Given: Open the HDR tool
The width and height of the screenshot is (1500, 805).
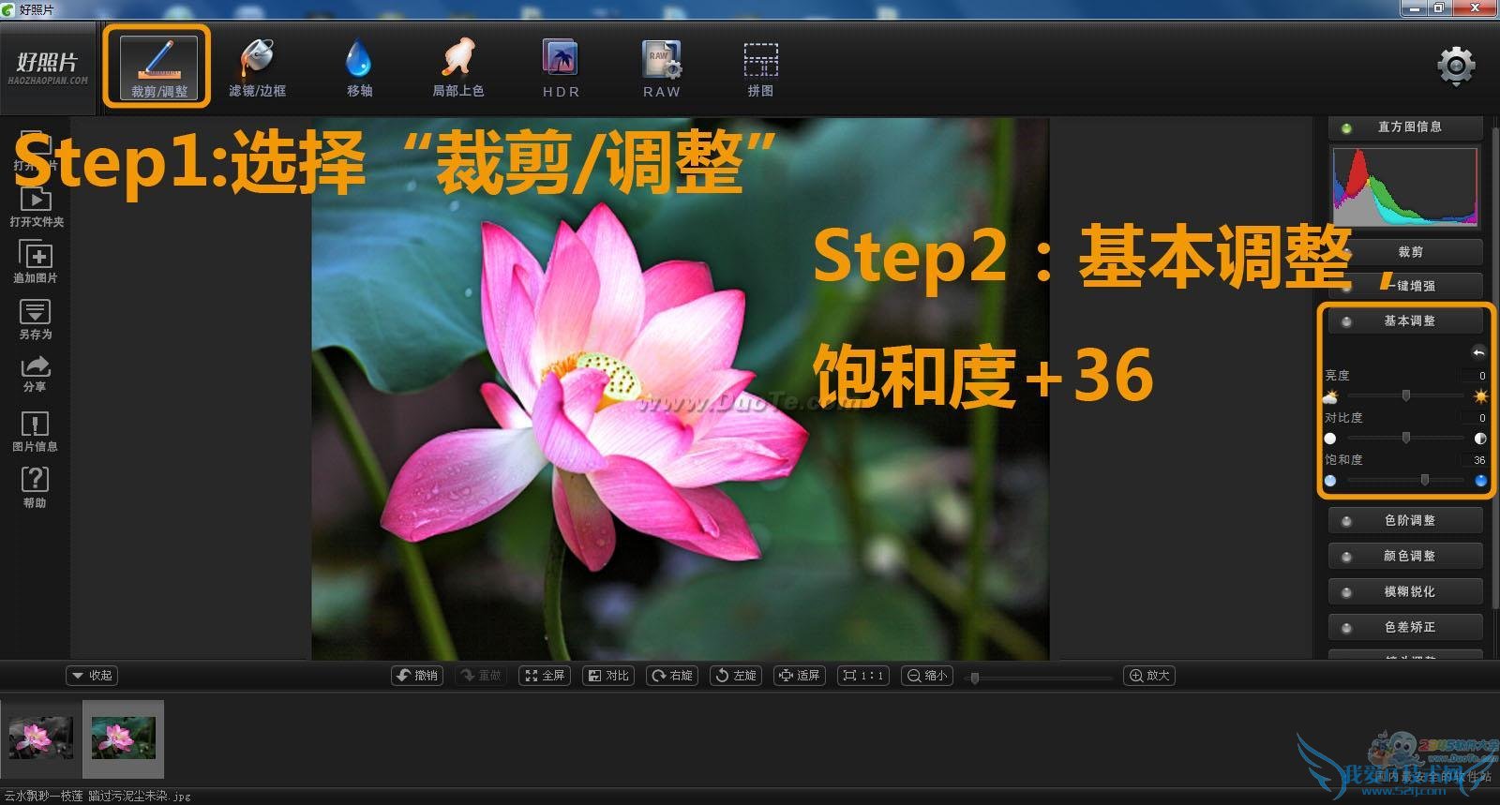Looking at the screenshot, I should click(561, 68).
